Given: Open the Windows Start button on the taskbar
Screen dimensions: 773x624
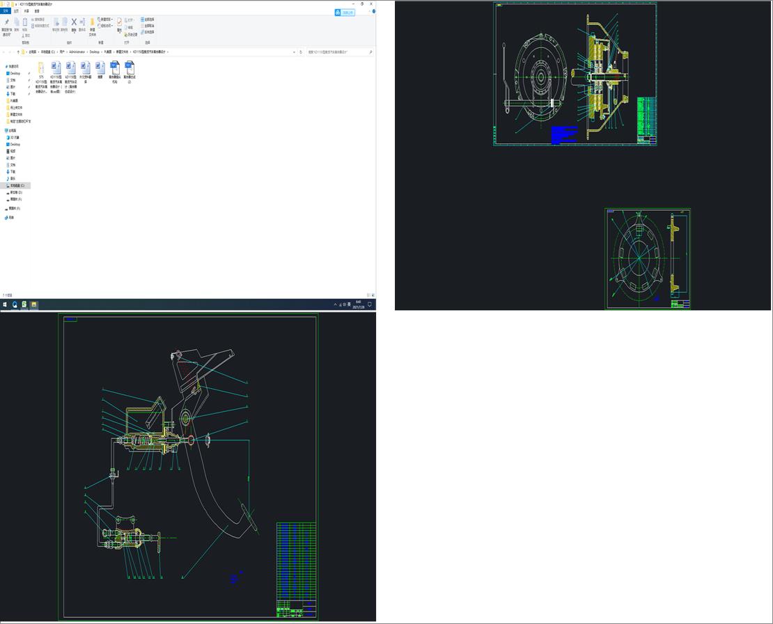Looking at the screenshot, I should pos(5,305).
